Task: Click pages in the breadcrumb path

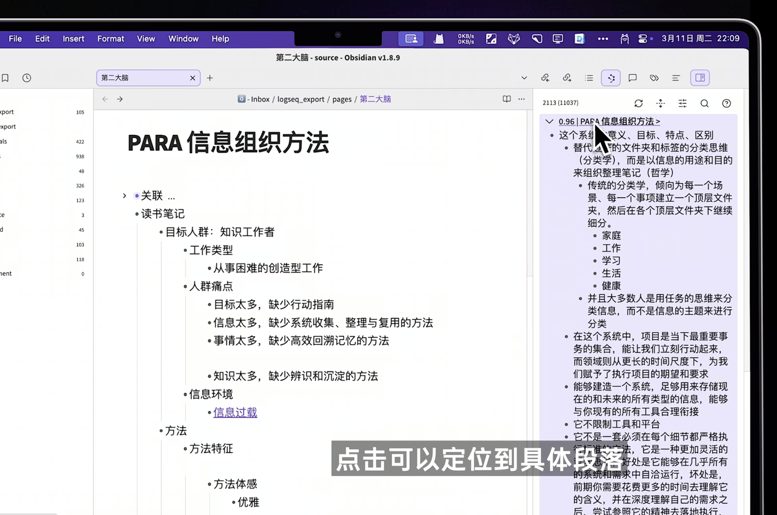Action: [x=341, y=99]
